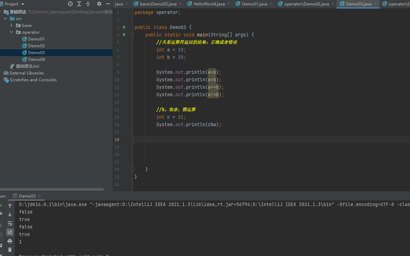Image resolution: width=410 pixels, height=256 pixels.
Task: Open Project panel settings gear
Action: click(99, 4)
